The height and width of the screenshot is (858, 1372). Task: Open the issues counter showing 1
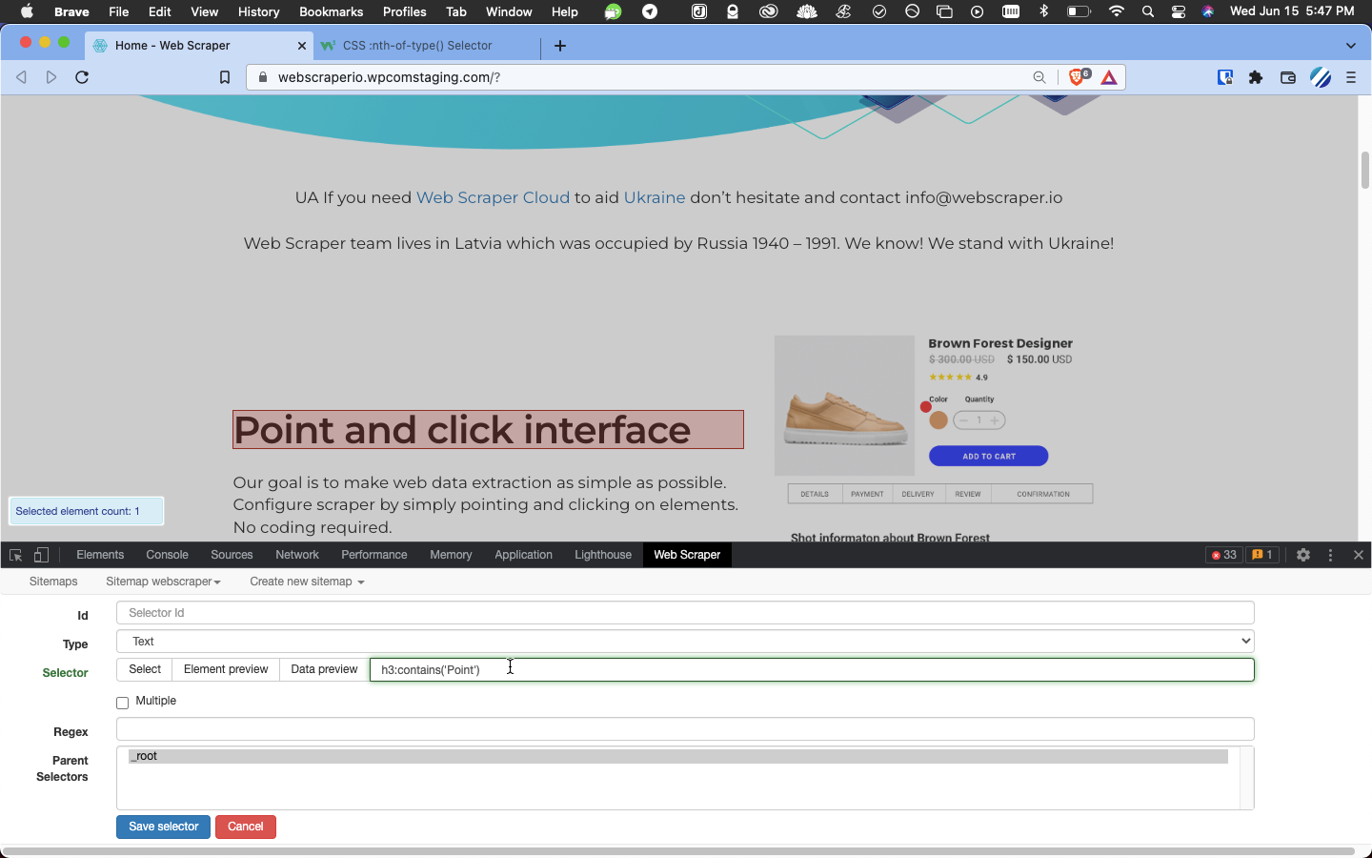pos(1262,554)
